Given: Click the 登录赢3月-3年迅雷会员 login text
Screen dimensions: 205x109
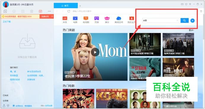Looking at the screenshot, I should point(22,4).
